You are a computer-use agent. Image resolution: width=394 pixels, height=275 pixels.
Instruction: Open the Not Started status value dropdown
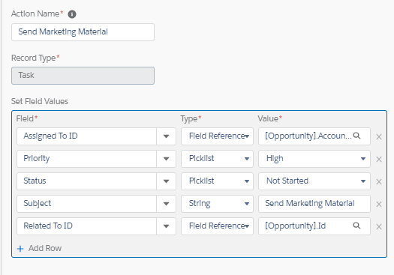314,181
